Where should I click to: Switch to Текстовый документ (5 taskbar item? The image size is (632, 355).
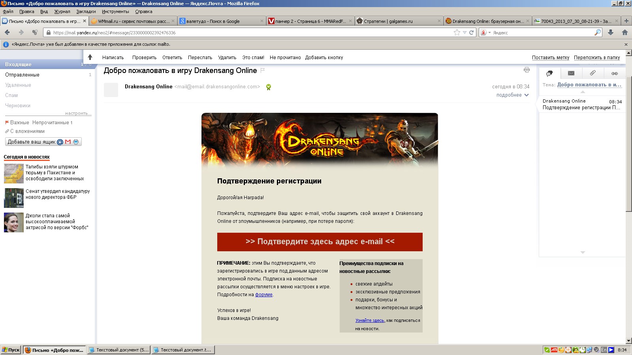(118, 350)
